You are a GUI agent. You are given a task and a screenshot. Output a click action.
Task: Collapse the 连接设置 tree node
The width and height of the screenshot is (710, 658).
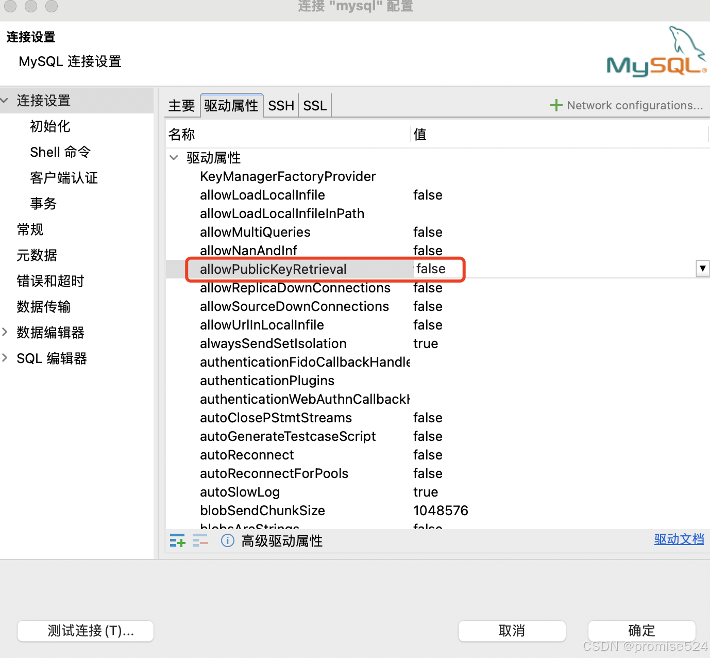coord(5,100)
